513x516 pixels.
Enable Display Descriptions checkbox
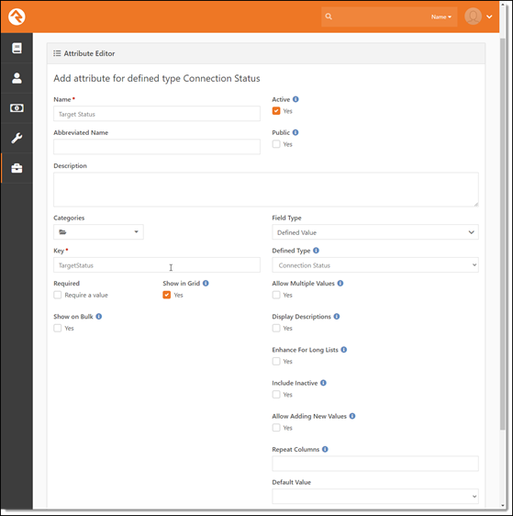tap(276, 328)
